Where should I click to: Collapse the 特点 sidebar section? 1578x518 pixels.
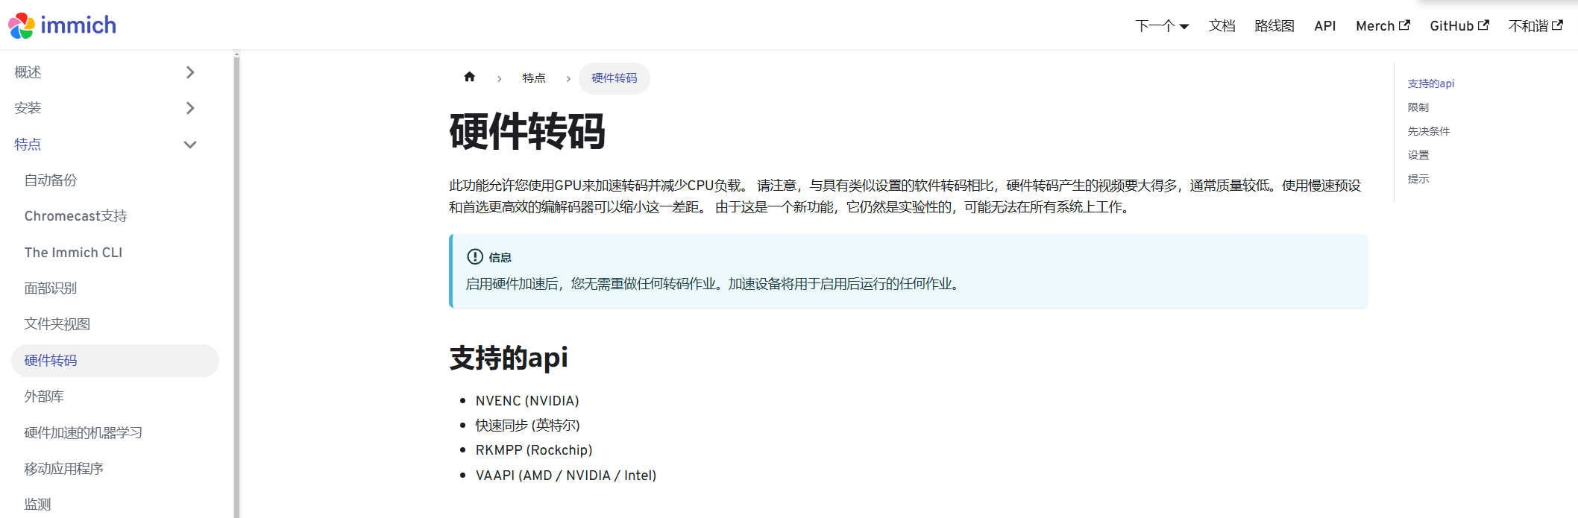(190, 145)
